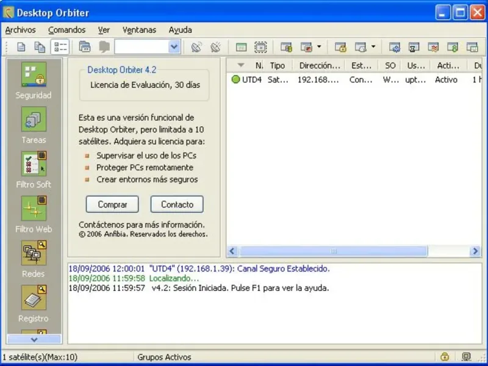Click the window with hourglass icon
Image resolution: width=488 pixels, height=366 pixels.
pyautogui.click(x=414, y=48)
